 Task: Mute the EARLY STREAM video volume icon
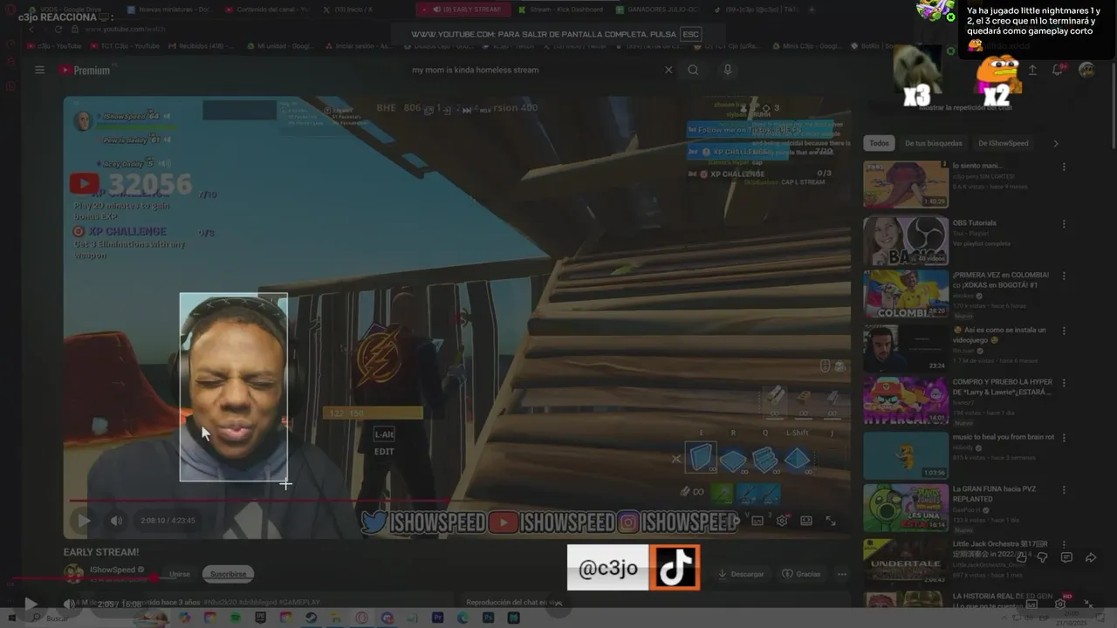116,521
